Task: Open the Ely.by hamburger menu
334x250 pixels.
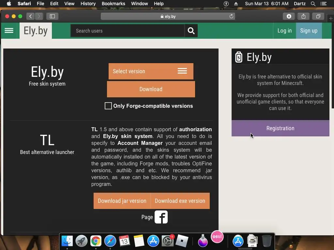Action: point(9,31)
